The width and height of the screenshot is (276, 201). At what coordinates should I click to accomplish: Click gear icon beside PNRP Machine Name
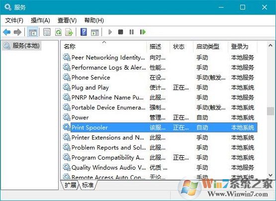[67, 98]
